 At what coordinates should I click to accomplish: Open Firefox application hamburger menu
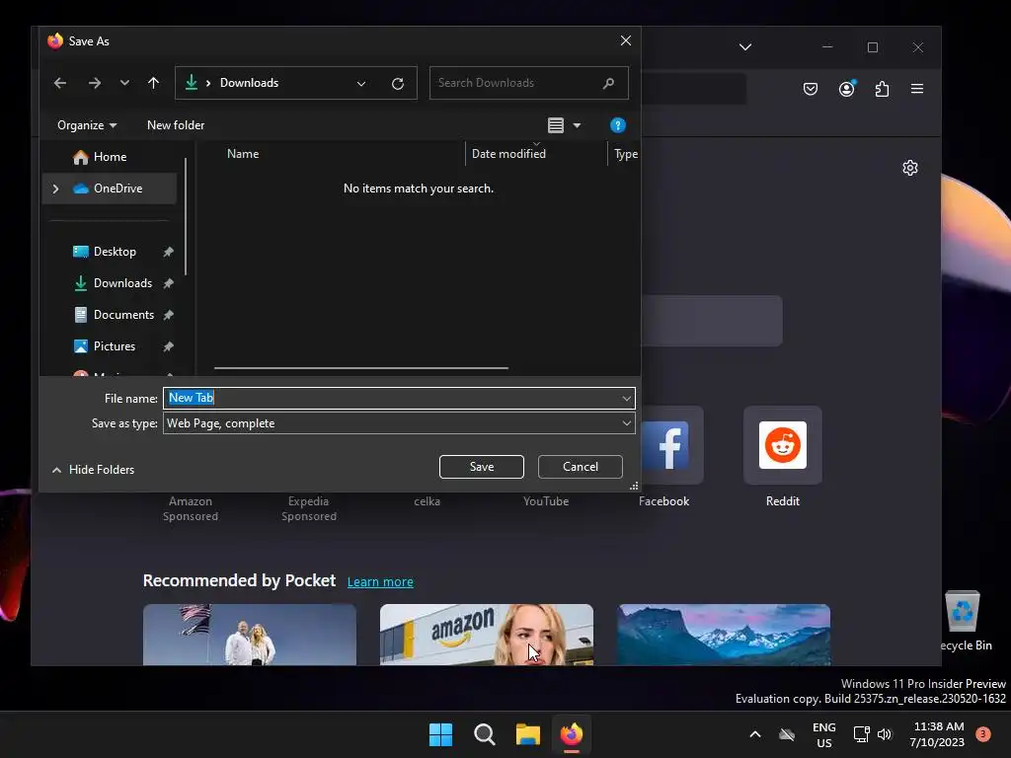917,89
